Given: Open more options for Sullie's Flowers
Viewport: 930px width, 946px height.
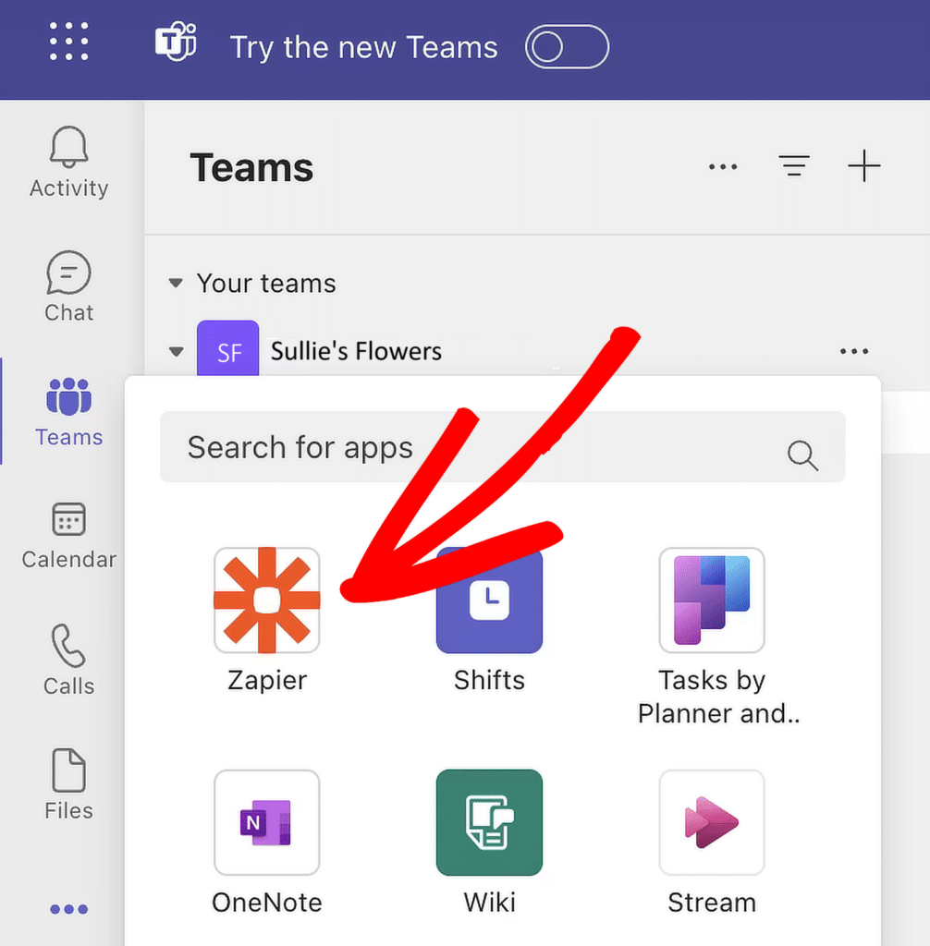Looking at the screenshot, I should (853, 351).
